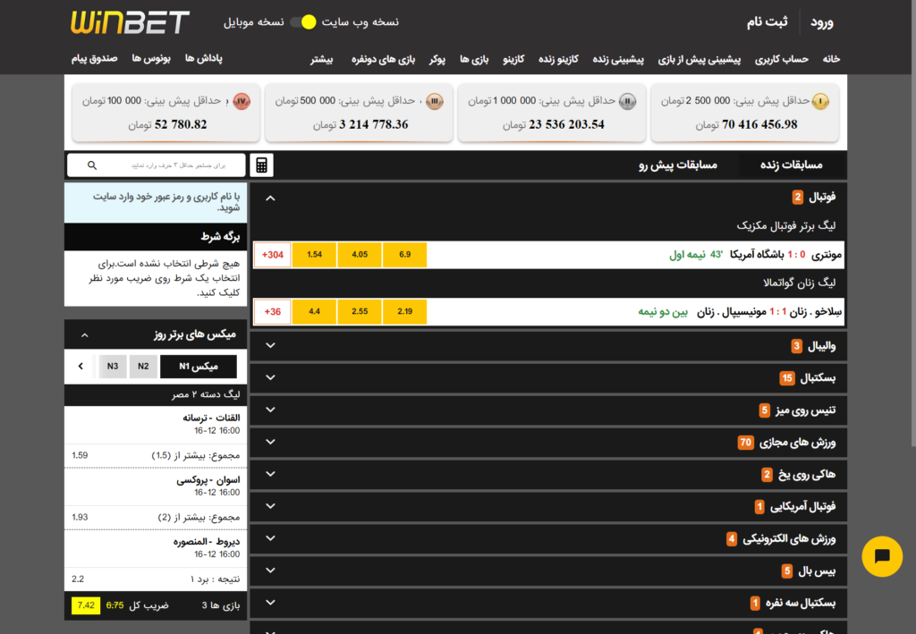Open بازی های دونفره menu item
The height and width of the screenshot is (634, 916).
click(x=383, y=59)
